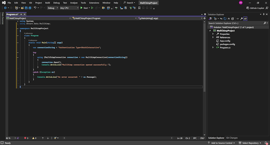Switch to the Git Changes tab
270x145 pixels.
pos(231,138)
